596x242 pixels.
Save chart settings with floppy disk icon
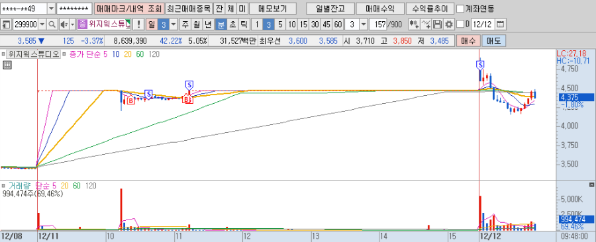[x=438, y=24]
